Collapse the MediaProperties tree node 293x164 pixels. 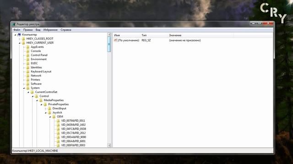[x=37, y=100]
